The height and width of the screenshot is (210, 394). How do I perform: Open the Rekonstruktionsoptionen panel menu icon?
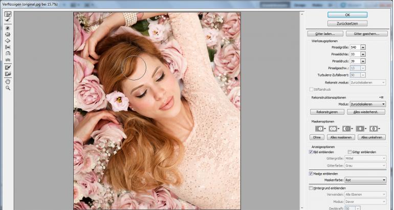click(382, 97)
